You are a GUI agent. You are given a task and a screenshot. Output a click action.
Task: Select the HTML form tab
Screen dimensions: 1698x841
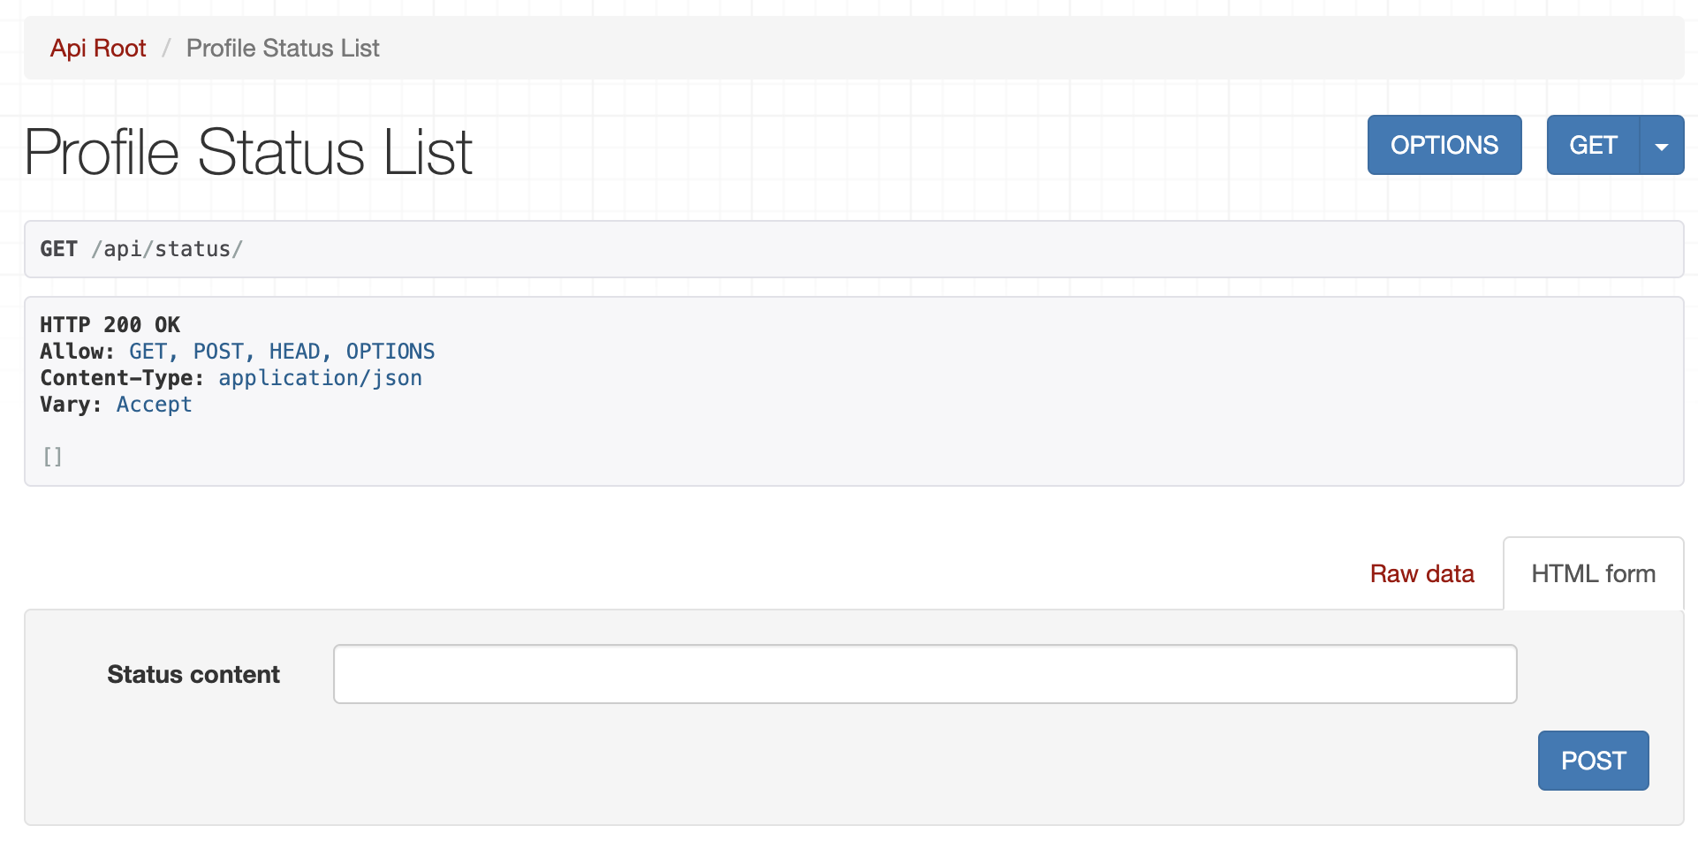(1593, 574)
